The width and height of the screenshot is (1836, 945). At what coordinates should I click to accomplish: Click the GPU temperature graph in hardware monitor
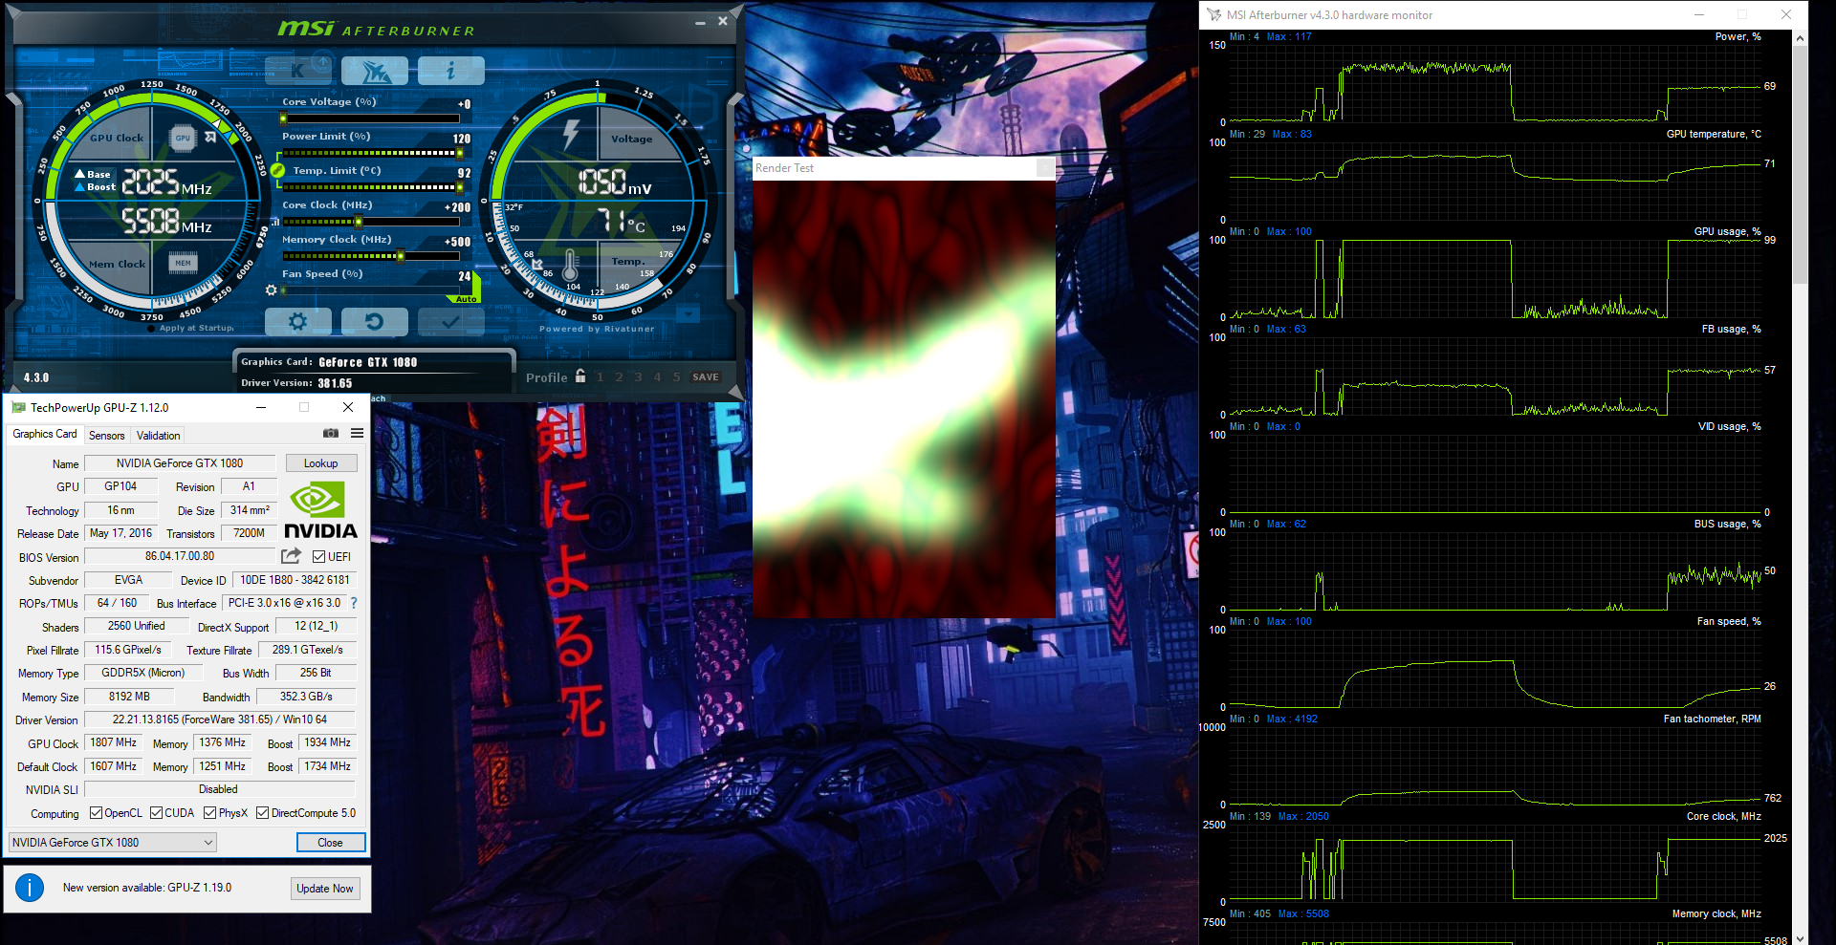pos(1496,181)
